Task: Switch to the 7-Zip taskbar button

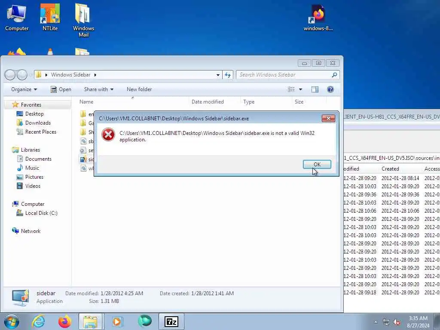Action: pos(171,321)
